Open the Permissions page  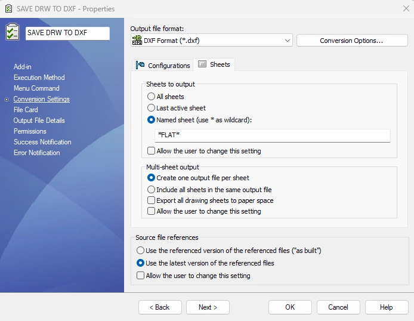30,131
